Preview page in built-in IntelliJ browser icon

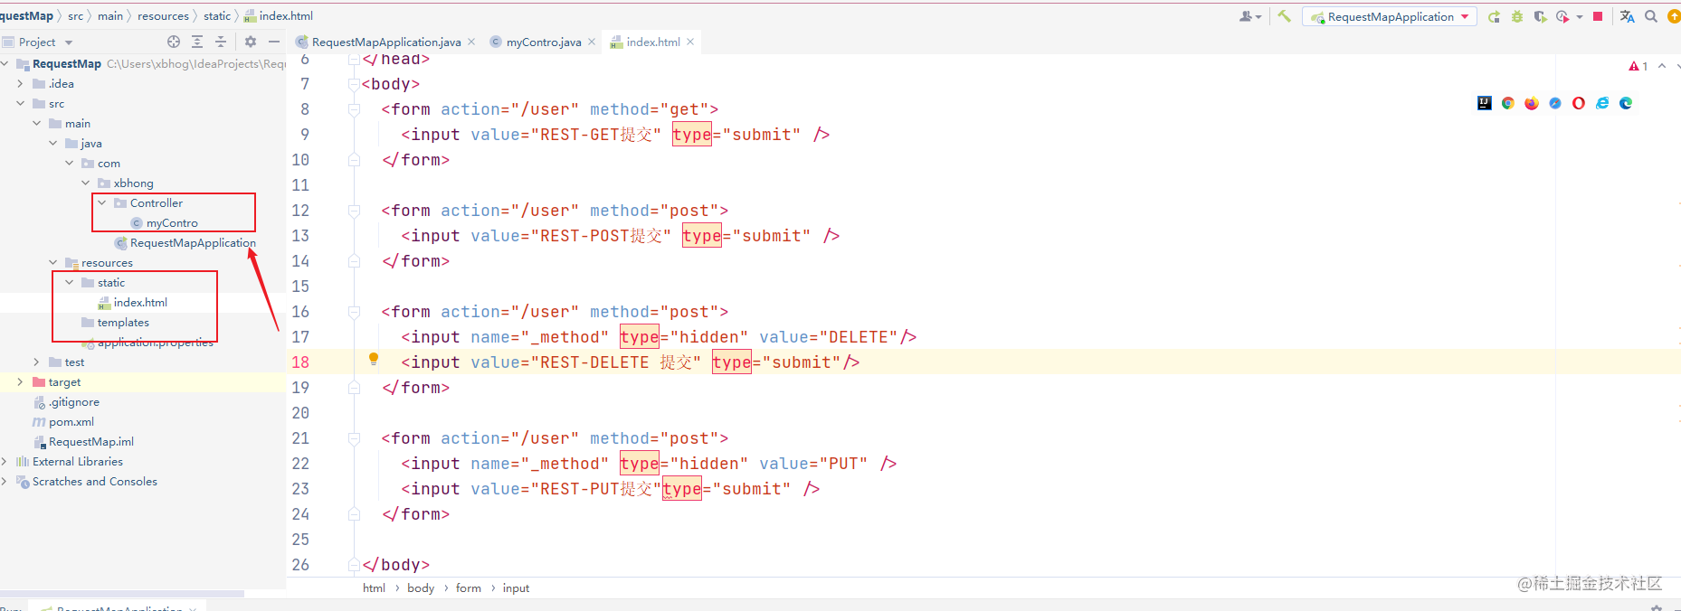tap(1485, 103)
